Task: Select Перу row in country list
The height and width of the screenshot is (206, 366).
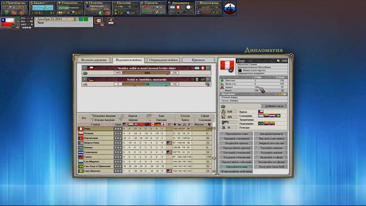Action: click(145, 129)
